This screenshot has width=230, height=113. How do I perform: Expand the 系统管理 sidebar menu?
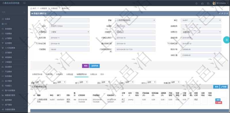[14, 29]
